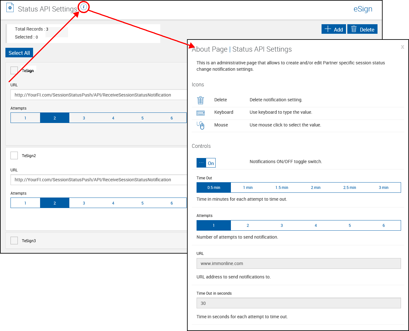The image size is (409, 331).
Task: Choose 6 attempts for TeSign2
Action: pos(171,203)
